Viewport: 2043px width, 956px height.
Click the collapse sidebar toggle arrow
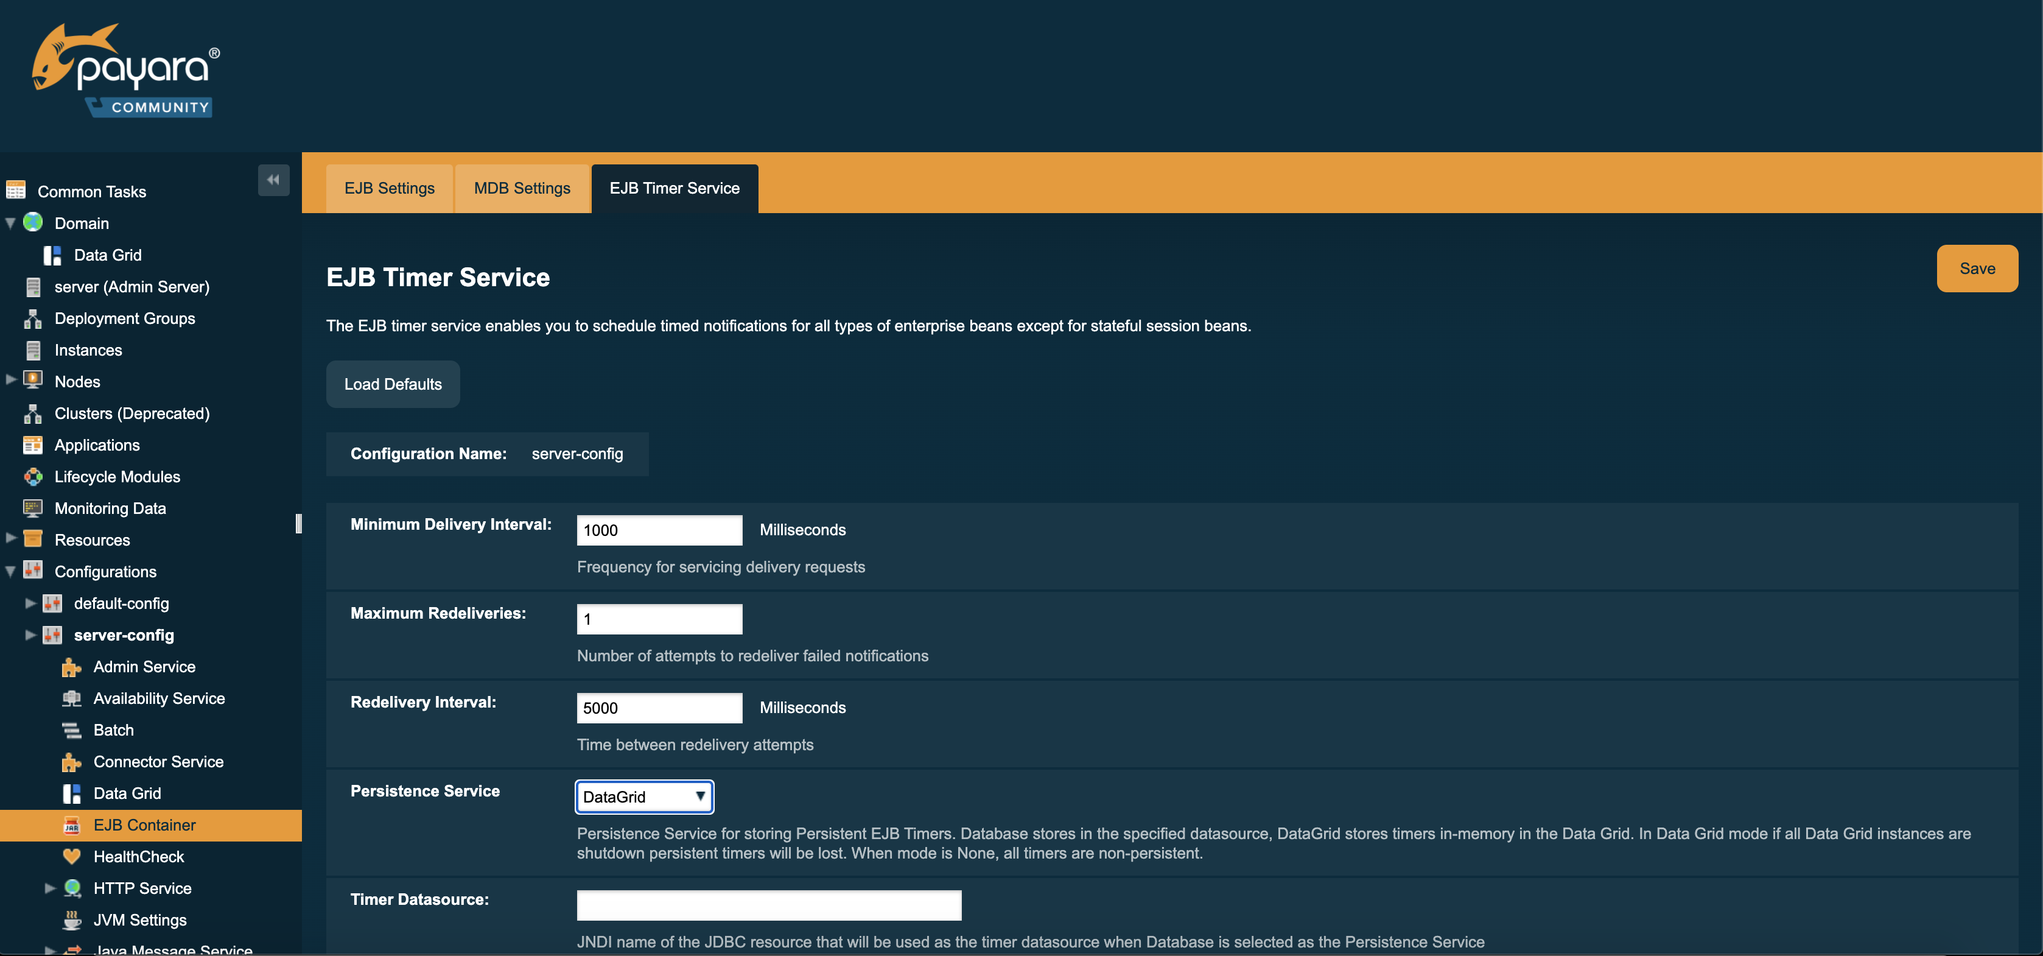tap(272, 180)
